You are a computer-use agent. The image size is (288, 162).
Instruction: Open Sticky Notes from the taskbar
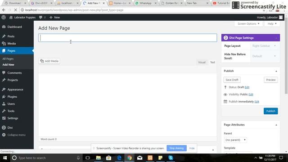click(160, 158)
